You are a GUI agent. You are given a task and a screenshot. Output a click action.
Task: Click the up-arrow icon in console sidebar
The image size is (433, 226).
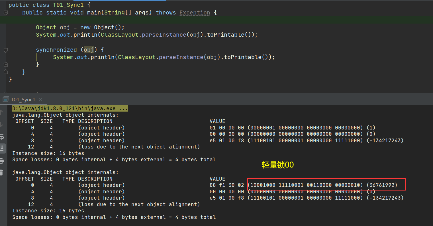[x=1, y=112]
